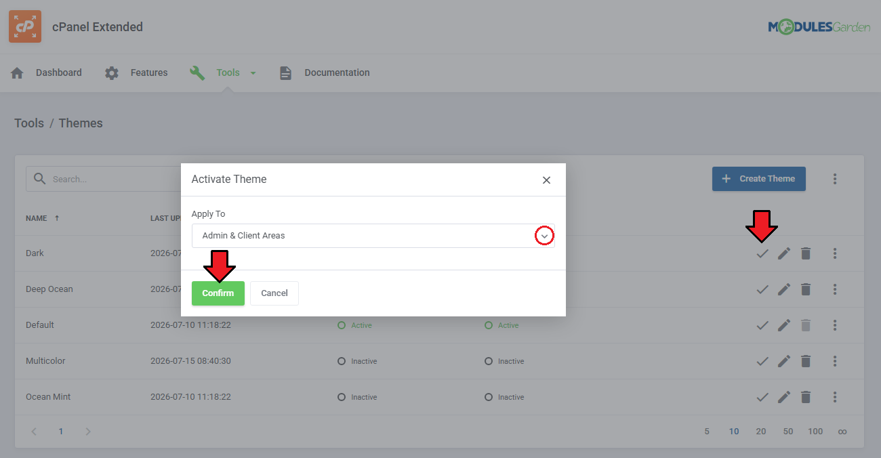Select the Dark theme name

35,253
